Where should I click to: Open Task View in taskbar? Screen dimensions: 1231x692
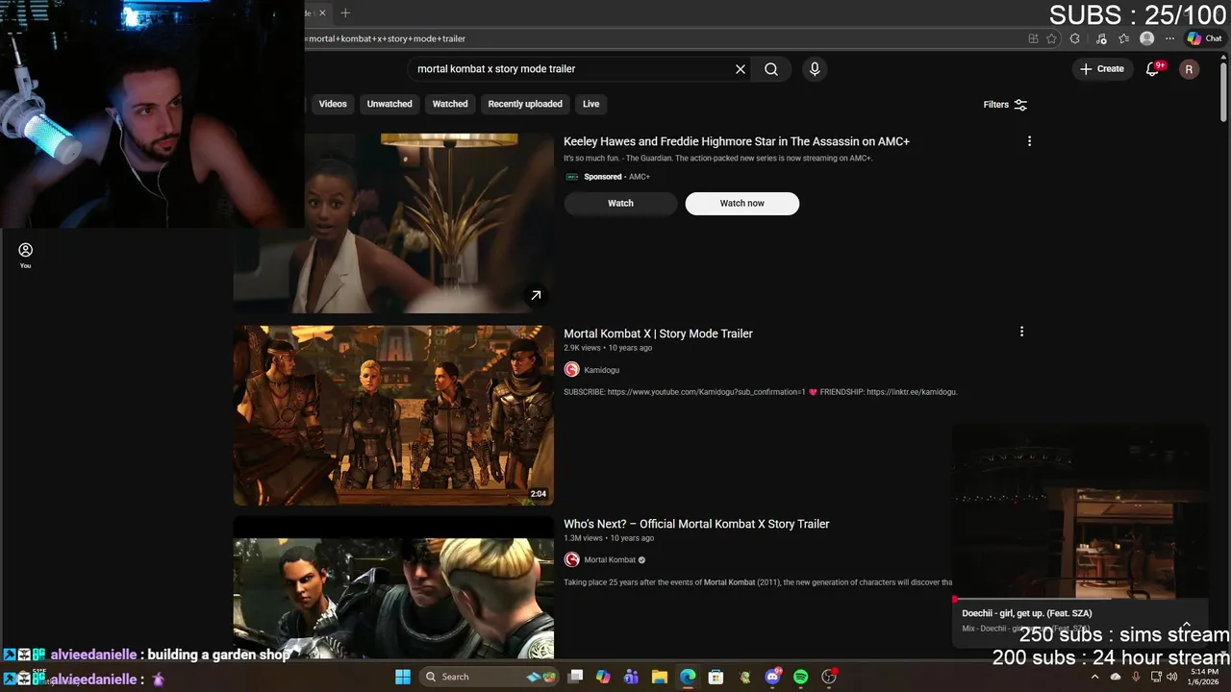[x=575, y=677]
